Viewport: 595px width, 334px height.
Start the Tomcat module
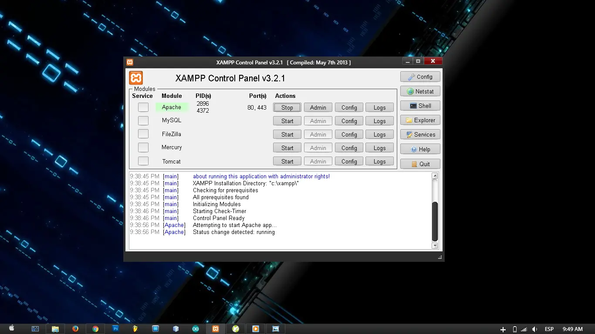coord(287,161)
